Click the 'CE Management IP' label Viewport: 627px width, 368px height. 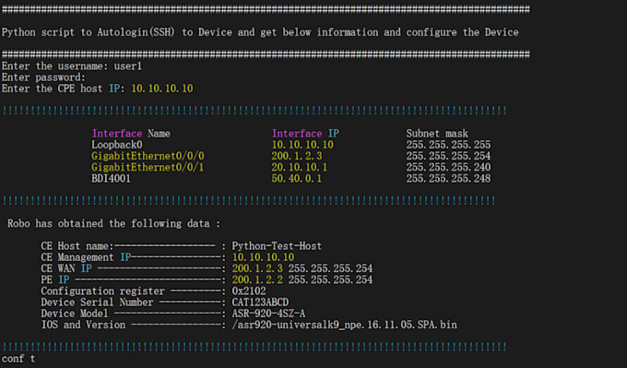tap(86, 256)
